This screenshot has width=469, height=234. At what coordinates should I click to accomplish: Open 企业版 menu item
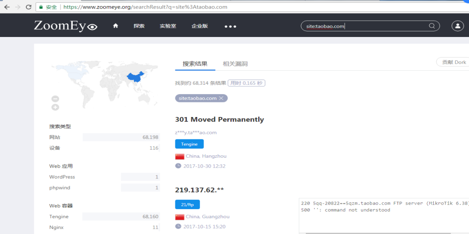tap(200, 26)
